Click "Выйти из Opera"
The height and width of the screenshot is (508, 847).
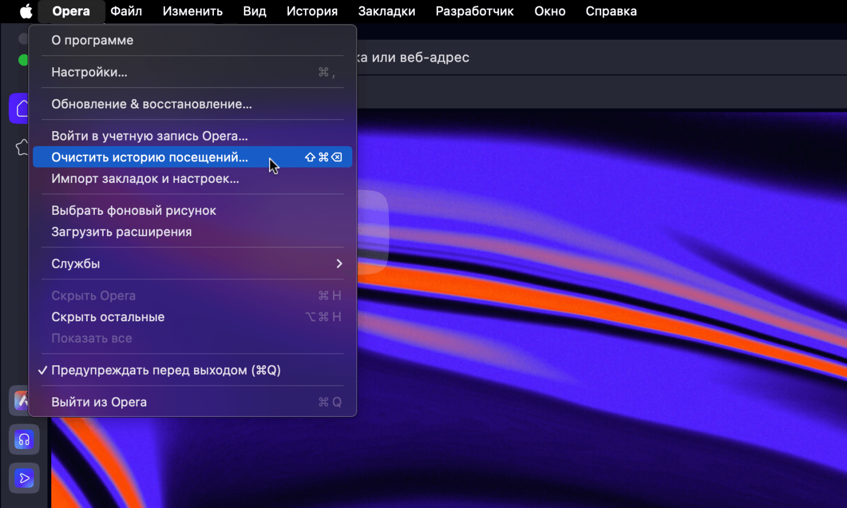99,402
